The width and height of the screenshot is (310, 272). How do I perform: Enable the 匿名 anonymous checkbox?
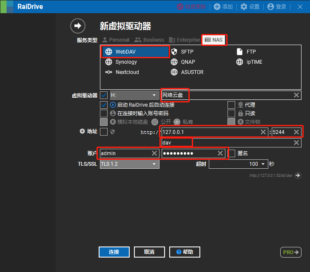click(x=231, y=153)
